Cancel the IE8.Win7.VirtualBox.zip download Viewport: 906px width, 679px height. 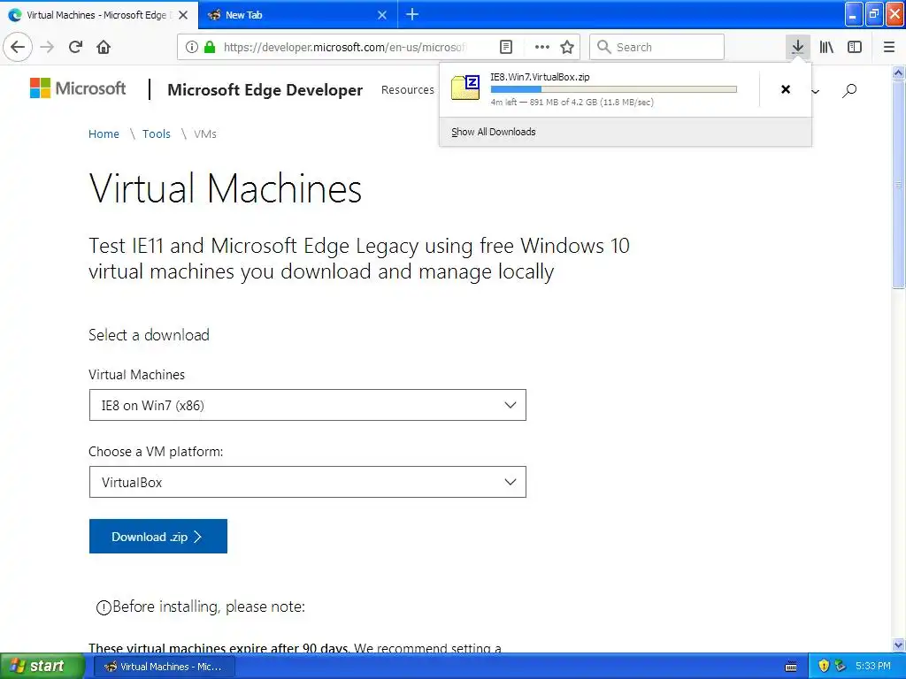(x=786, y=89)
